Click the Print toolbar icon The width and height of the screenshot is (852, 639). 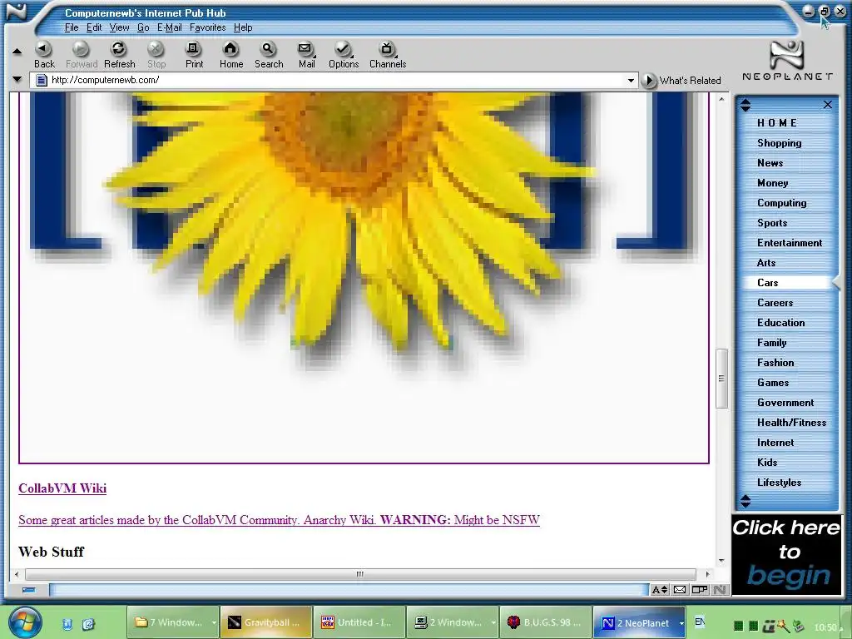194,54
